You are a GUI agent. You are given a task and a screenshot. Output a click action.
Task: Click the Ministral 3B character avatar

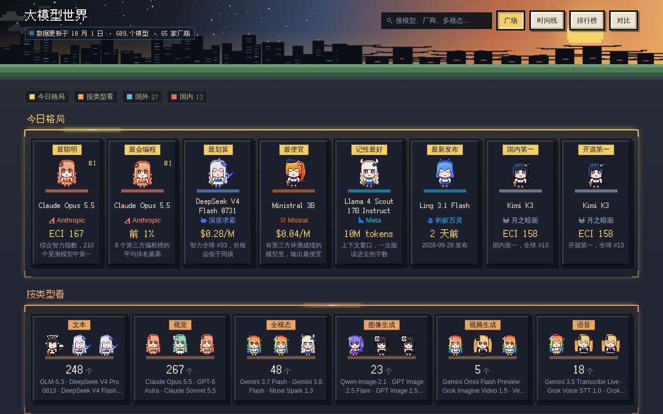tap(294, 173)
